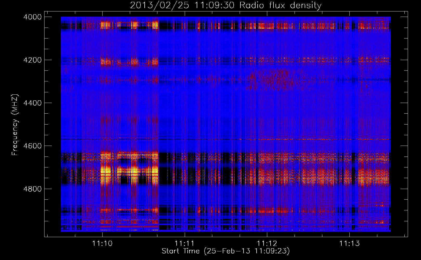Click the 11:11 time axis label
Viewport: 421px width, 260px height.
coord(184,243)
